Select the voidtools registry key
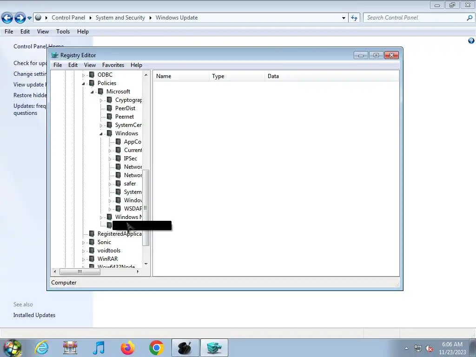Image resolution: width=476 pixels, height=357 pixels. pos(109,251)
